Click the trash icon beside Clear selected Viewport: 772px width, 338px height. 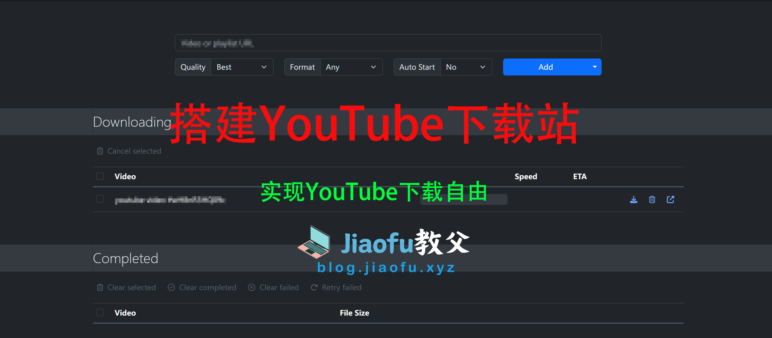click(100, 287)
